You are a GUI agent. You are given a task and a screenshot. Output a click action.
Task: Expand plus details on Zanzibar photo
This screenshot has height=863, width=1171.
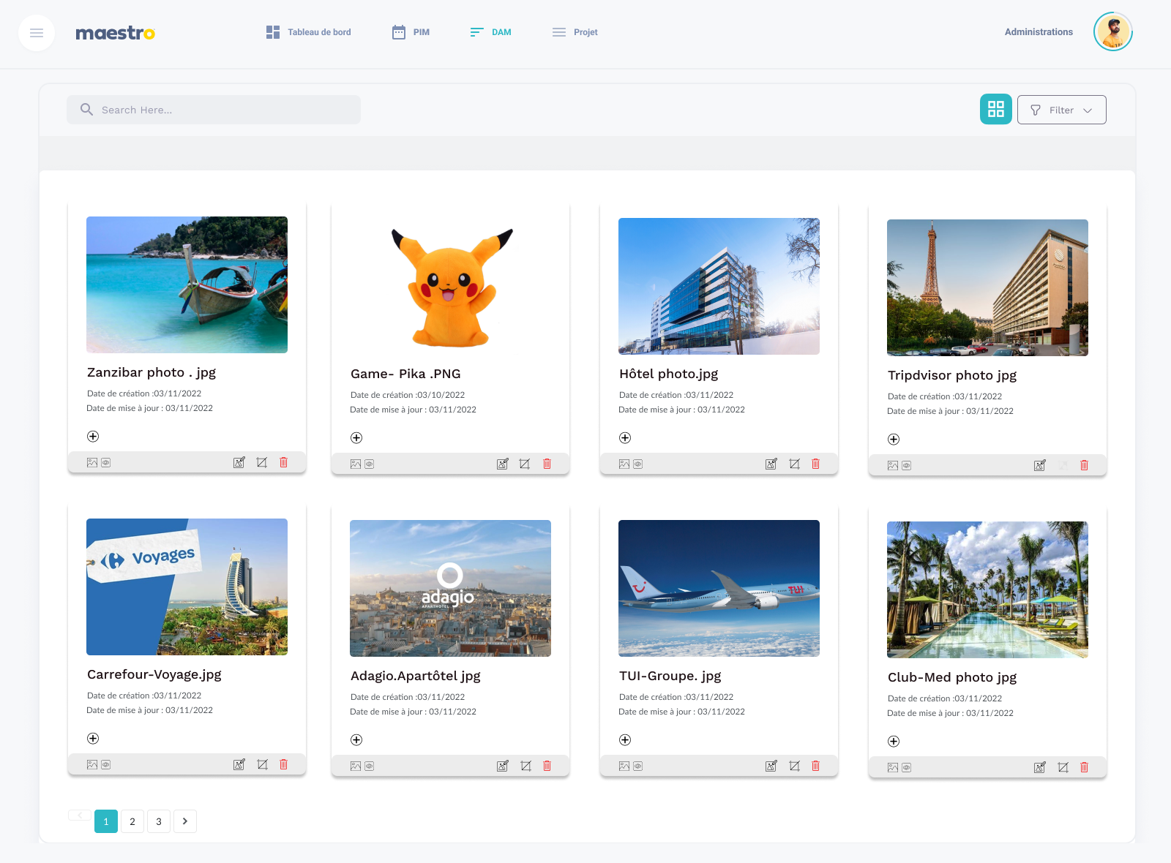(x=93, y=436)
